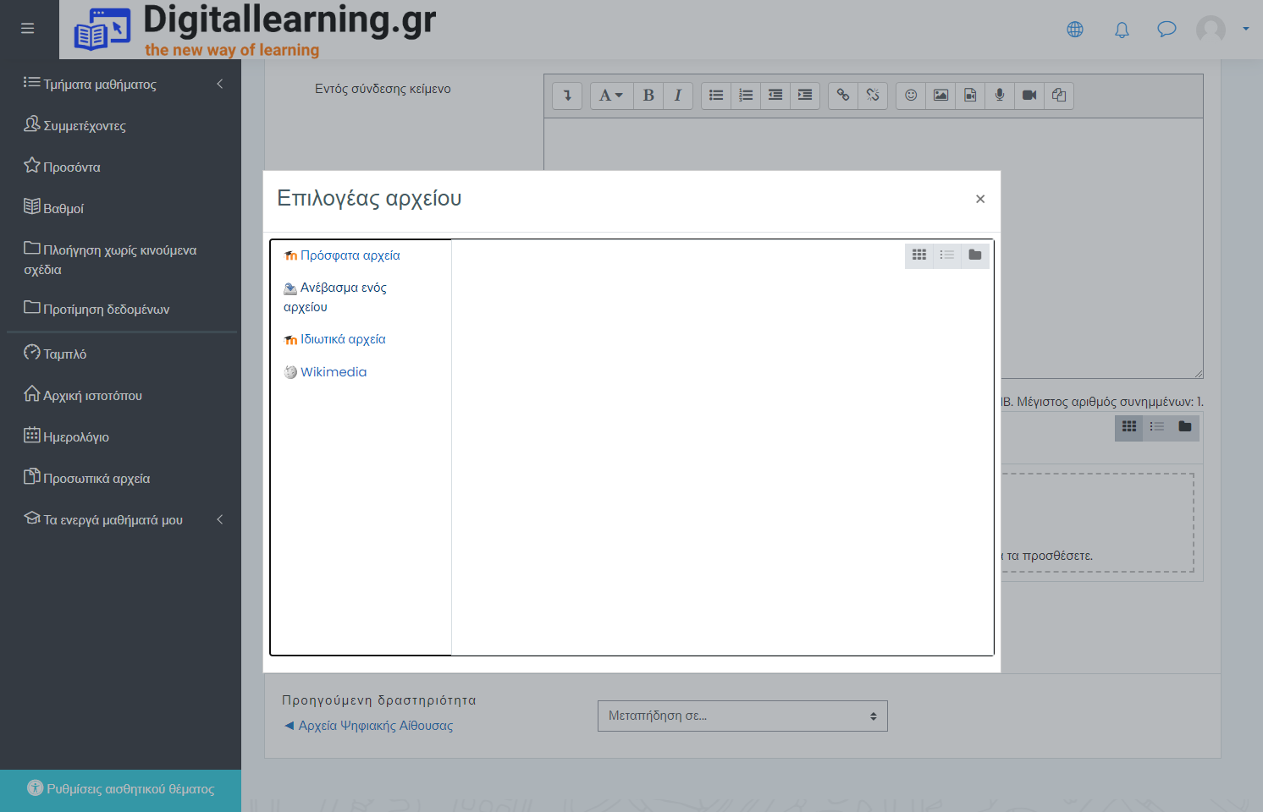Open Ρυθμίσεις αισθητικού θέματος button
The width and height of the screenshot is (1263, 812).
point(120,789)
